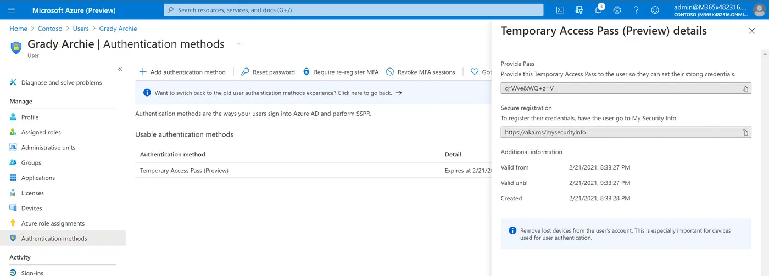Focus the search resources box
The height and width of the screenshot is (276, 769).
(x=353, y=10)
